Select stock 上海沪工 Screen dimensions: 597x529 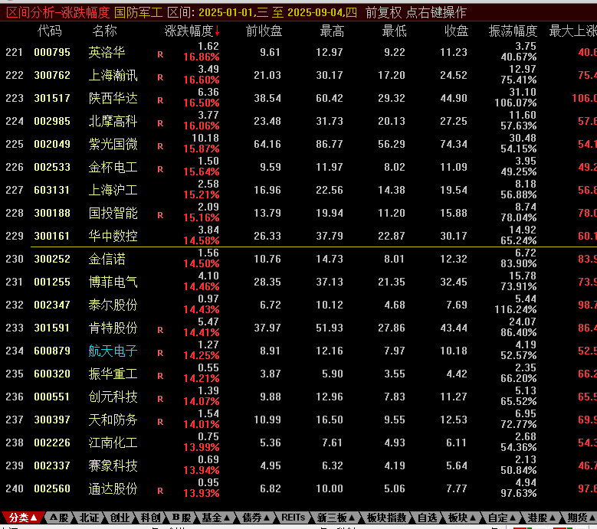[x=113, y=190]
